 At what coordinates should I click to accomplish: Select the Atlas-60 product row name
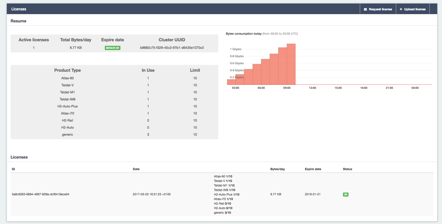click(68, 78)
